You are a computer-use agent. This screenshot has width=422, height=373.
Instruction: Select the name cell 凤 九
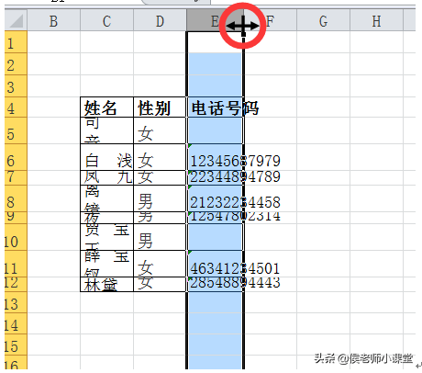(106, 177)
